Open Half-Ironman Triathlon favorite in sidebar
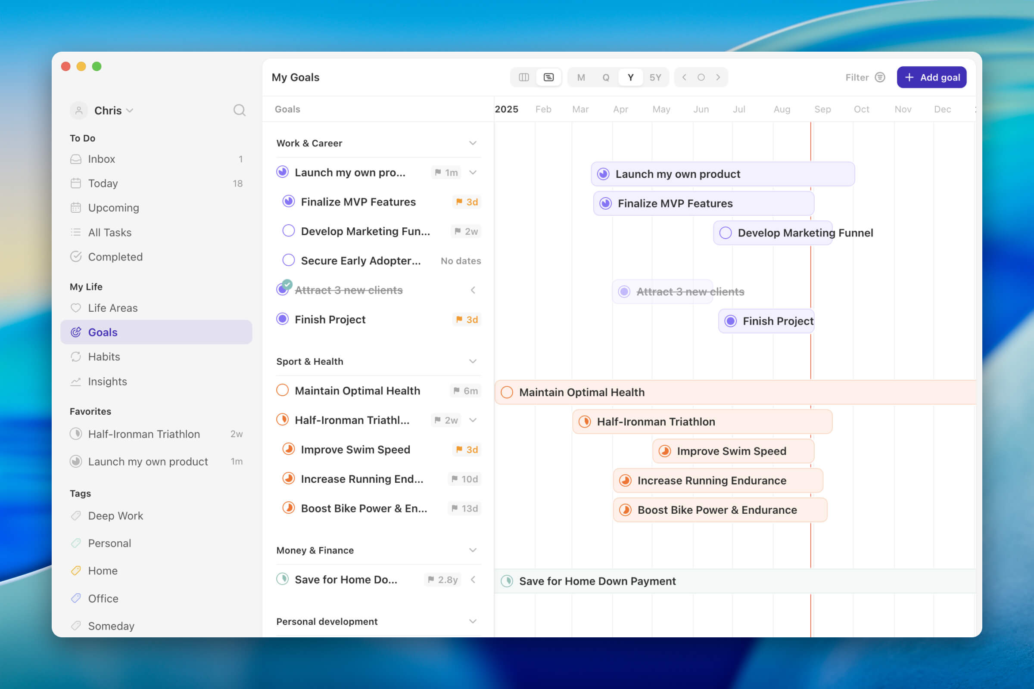Image resolution: width=1034 pixels, height=689 pixels. (x=144, y=434)
